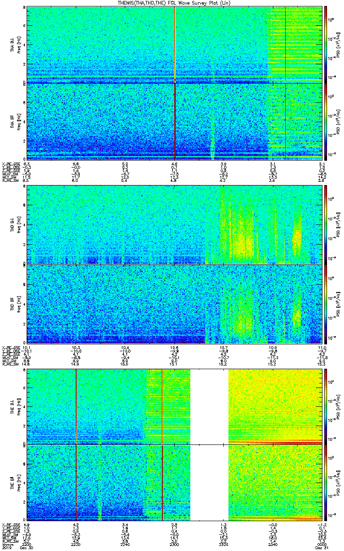
Task: Click the 'THA B⊥ freq [Hz]' axis label
Action: [x=16, y=45]
